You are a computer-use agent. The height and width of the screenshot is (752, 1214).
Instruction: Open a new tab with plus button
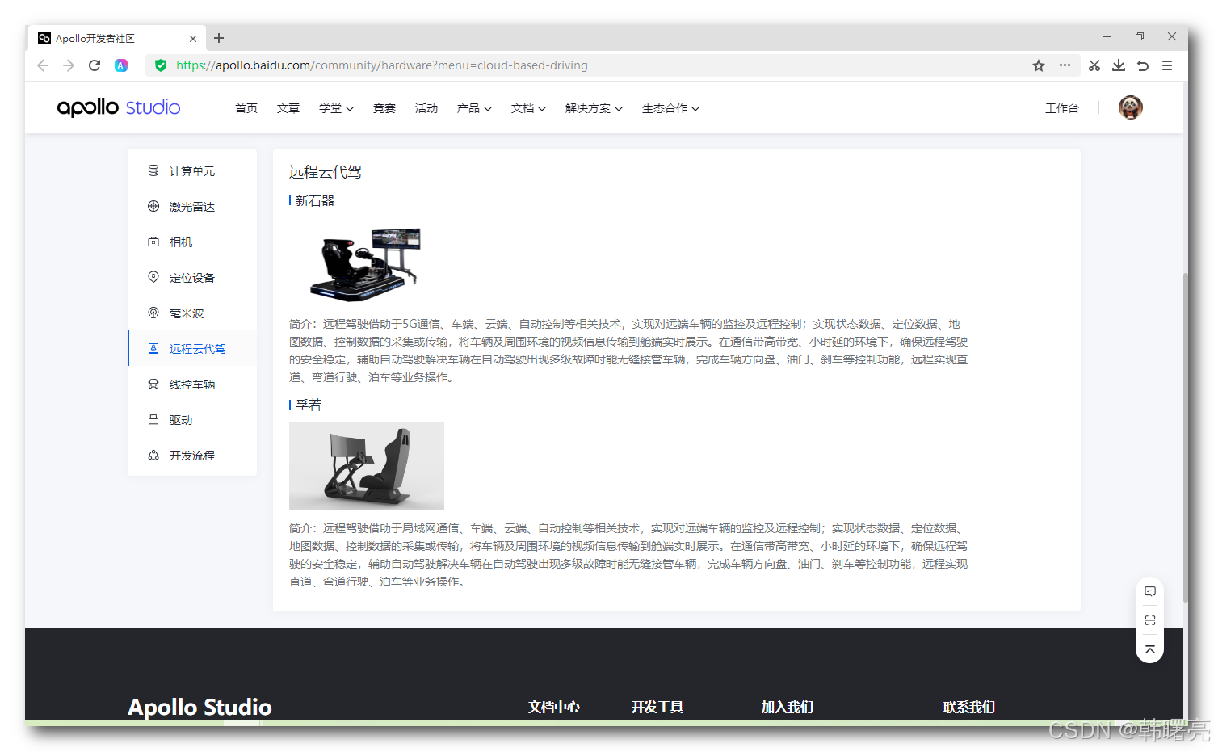coord(219,38)
